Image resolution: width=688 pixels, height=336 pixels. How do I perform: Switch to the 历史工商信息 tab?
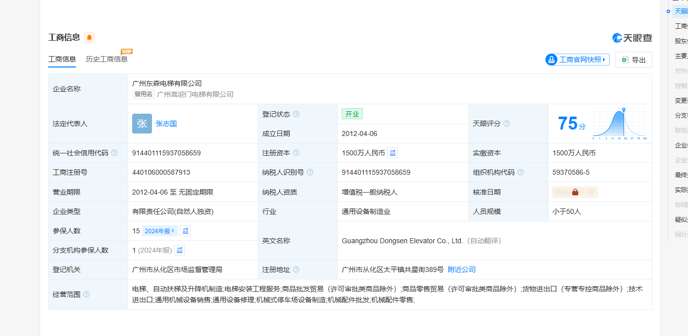click(x=107, y=59)
